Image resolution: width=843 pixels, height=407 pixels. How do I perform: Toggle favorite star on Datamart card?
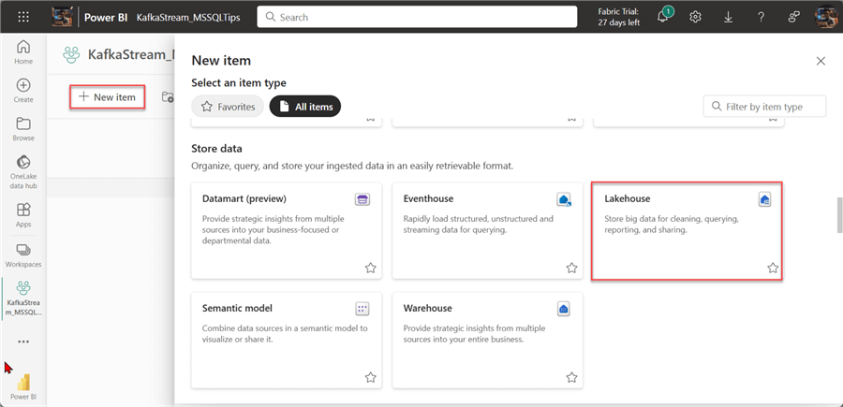pos(370,268)
